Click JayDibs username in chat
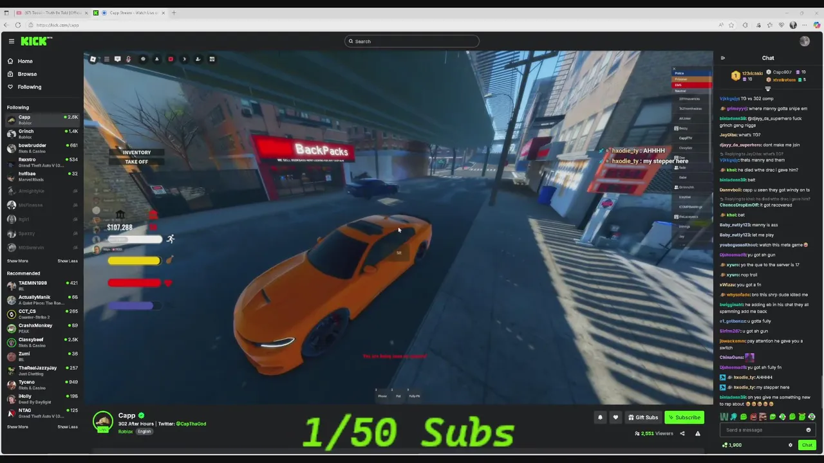Image resolution: width=824 pixels, height=463 pixels. (727, 135)
